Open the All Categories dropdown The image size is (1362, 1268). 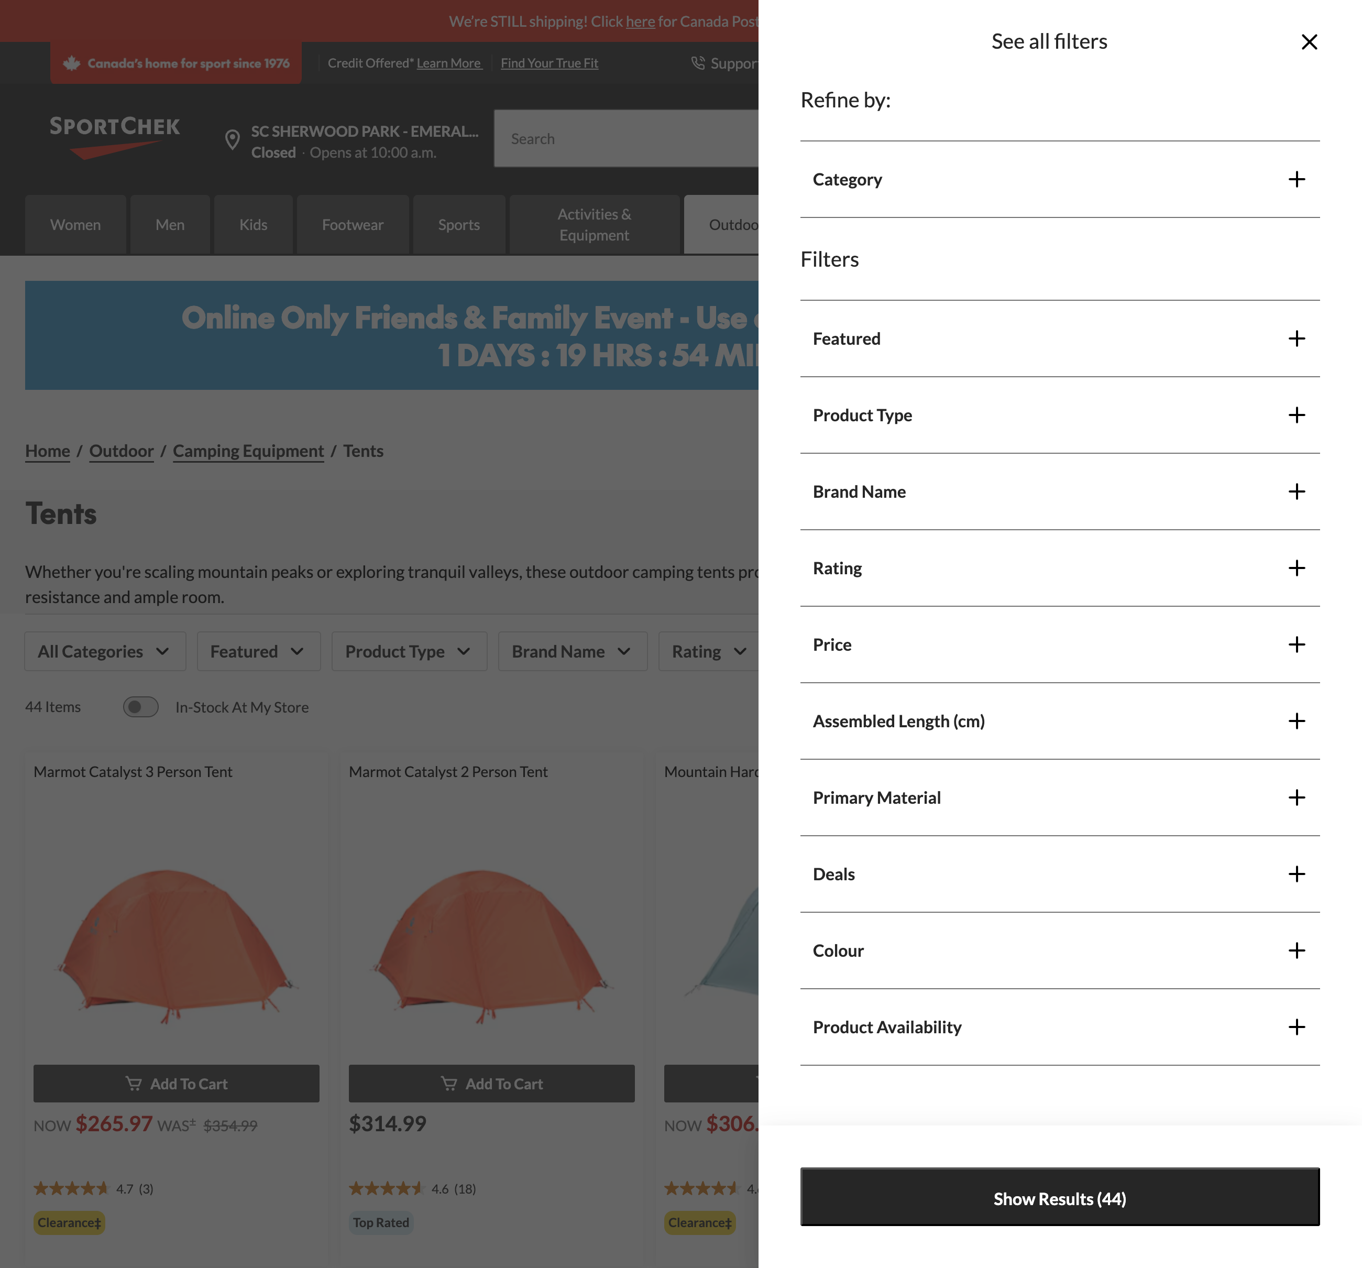[x=104, y=651]
